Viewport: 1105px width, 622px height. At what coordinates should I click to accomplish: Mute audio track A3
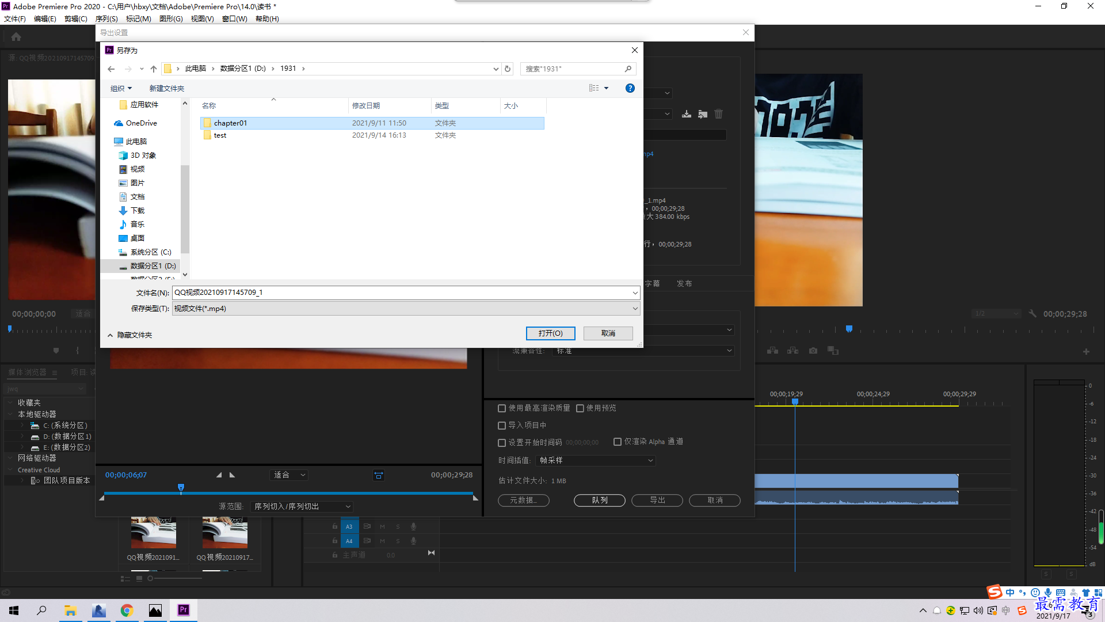coord(382,526)
